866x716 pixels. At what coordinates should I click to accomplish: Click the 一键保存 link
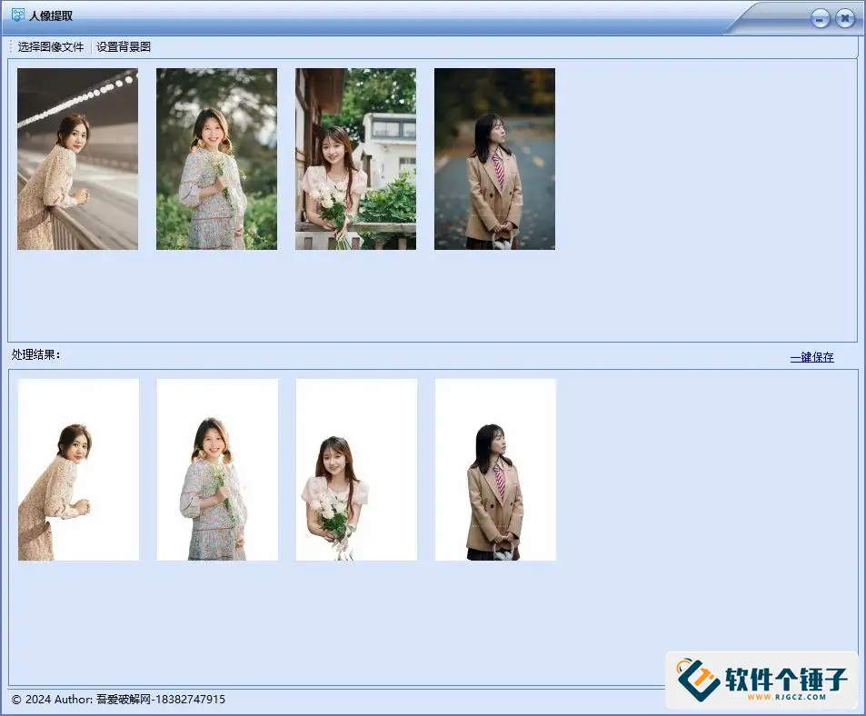pyautogui.click(x=811, y=357)
